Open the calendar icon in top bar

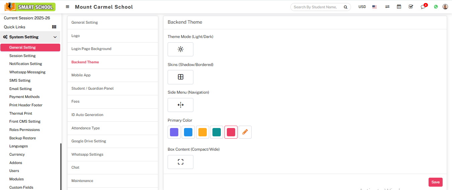tap(399, 7)
